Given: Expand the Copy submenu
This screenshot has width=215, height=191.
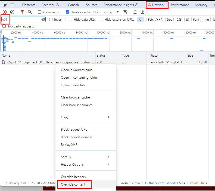Looking at the screenshot, I should 86,117.
